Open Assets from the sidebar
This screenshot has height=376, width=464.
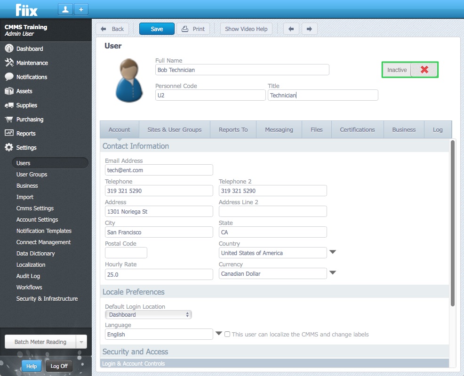point(24,91)
